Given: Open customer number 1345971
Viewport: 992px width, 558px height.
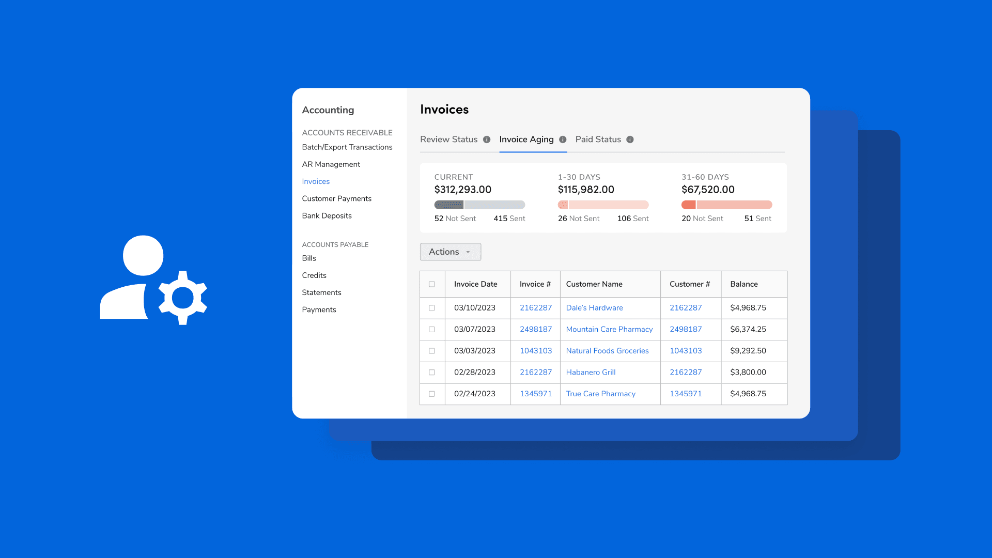Looking at the screenshot, I should point(685,394).
